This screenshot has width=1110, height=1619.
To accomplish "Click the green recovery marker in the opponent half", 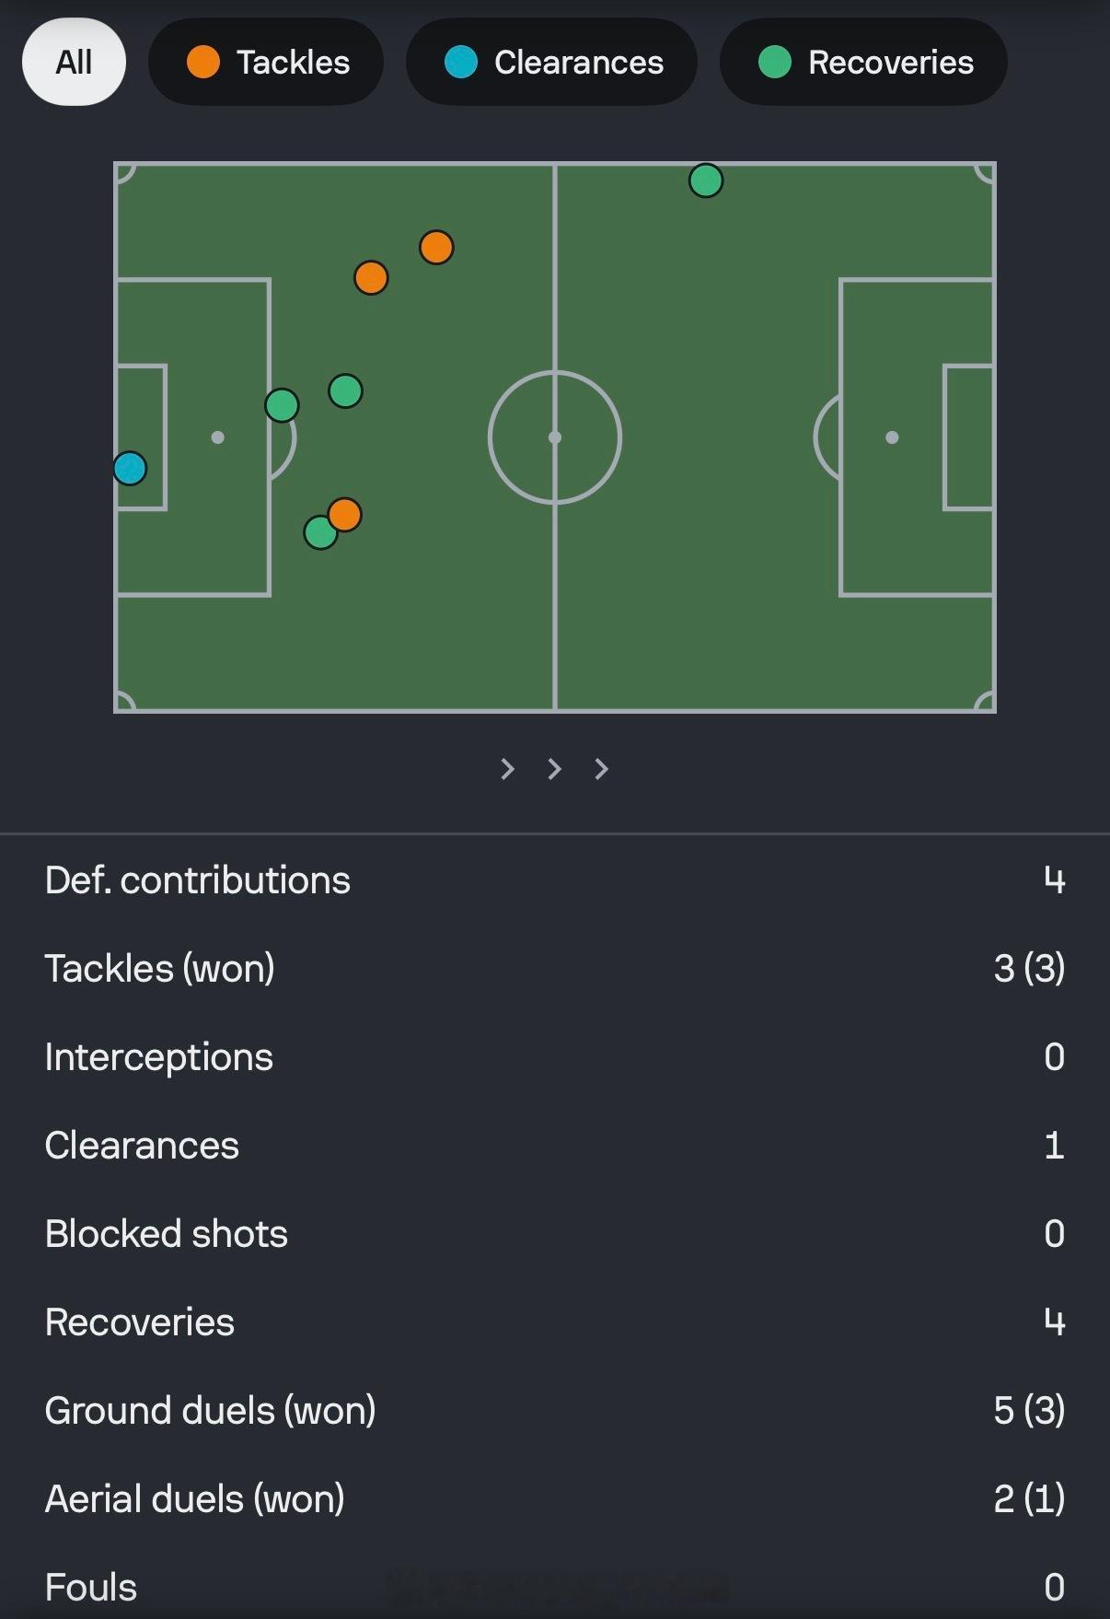I will 706,181.
